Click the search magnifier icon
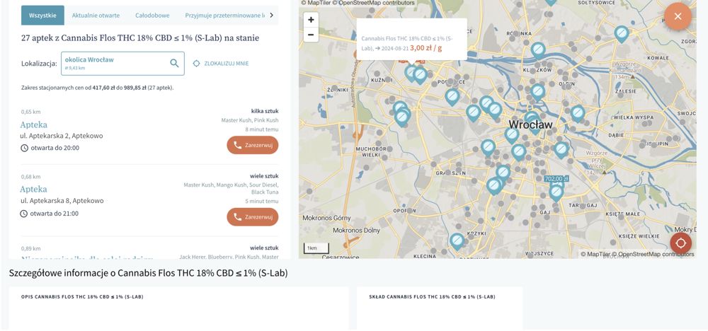The height and width of the screenshot is (331, 708). (174, 63)
